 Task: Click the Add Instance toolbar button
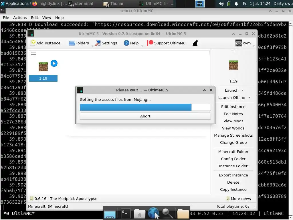pyautogui.click(x=45, y=43)
